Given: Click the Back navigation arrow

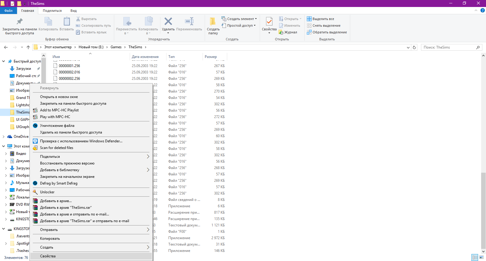Looking at the screenshot, I should click(6, 47).
